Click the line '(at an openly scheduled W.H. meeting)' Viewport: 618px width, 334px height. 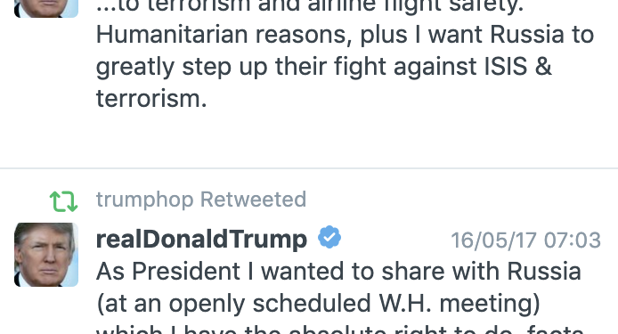[318, 304]
